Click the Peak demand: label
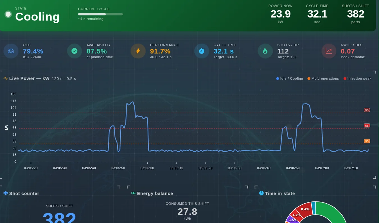Image resolution: width=379 pixels, height=223 pixels. 353,57
